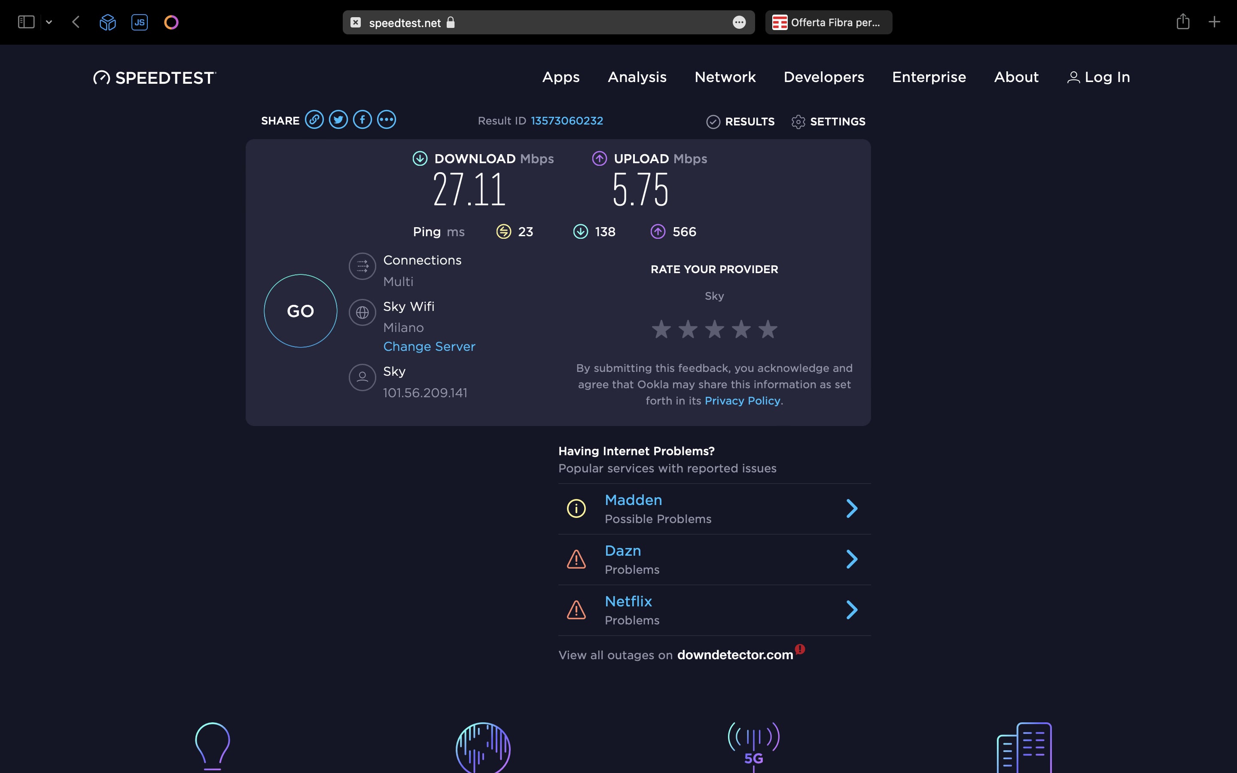Viewport: 1237px width, 773px height.
Task: Expand the Netflix problems chevron
Action: click(x=851, y=609)
